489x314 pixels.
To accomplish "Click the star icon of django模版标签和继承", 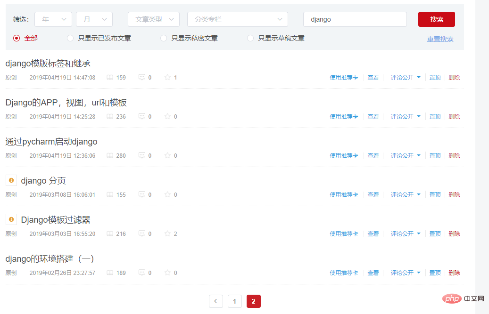I will (167, 77).
